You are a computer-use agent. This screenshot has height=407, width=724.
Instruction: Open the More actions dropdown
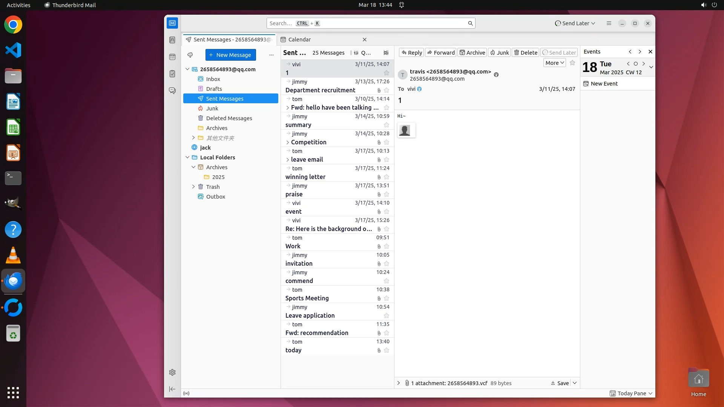click(554, 63)
